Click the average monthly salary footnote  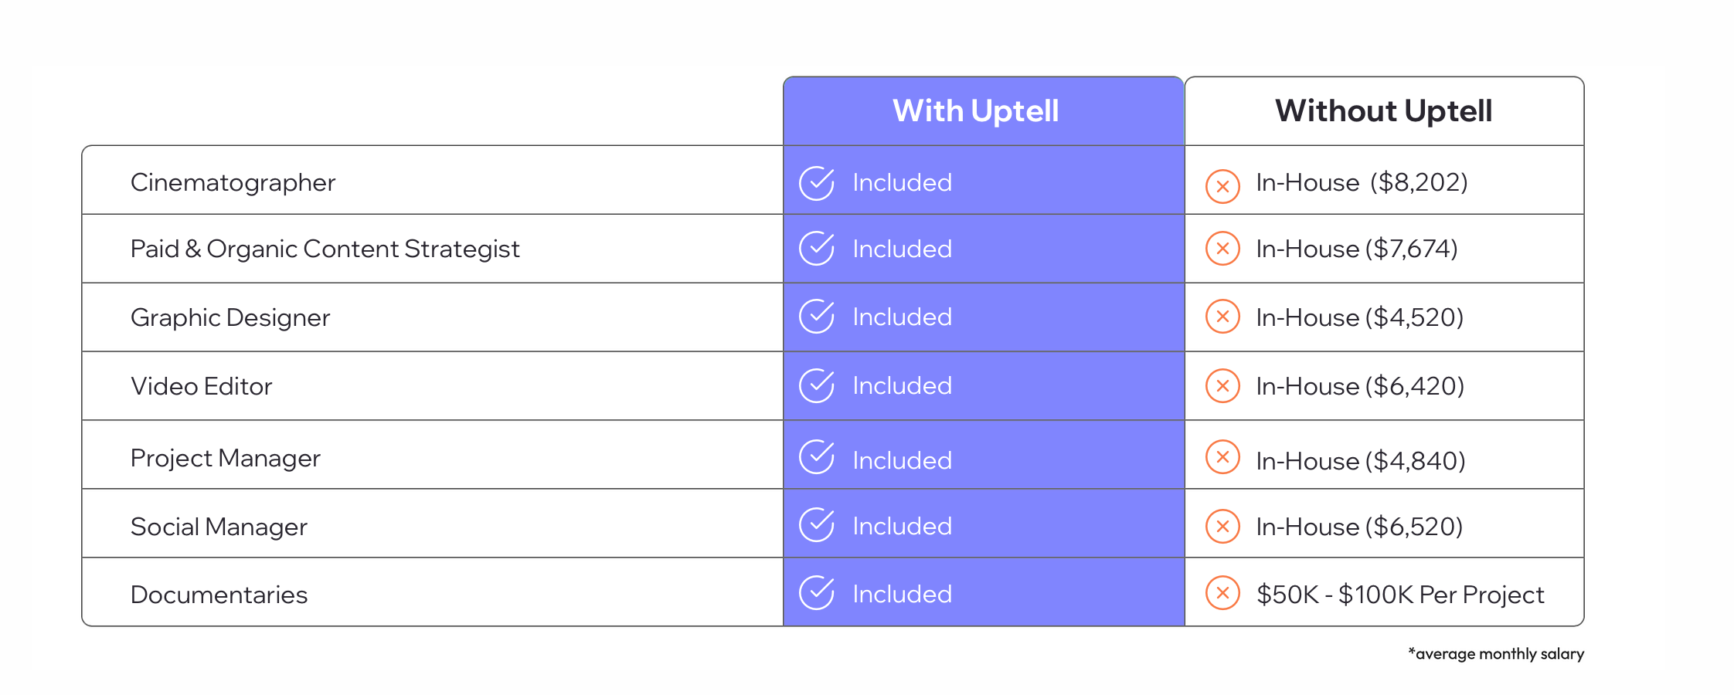pyautogui.click(x=1496, y=654)
